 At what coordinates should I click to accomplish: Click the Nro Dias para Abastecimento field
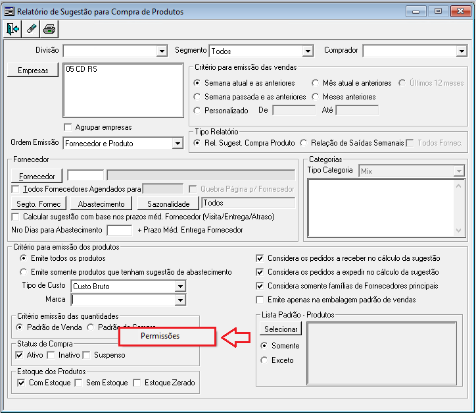pyautogui.click(x=120, y=231)
